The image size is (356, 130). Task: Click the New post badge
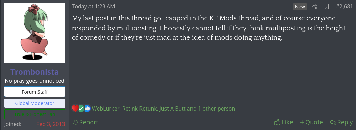point(300,7)
